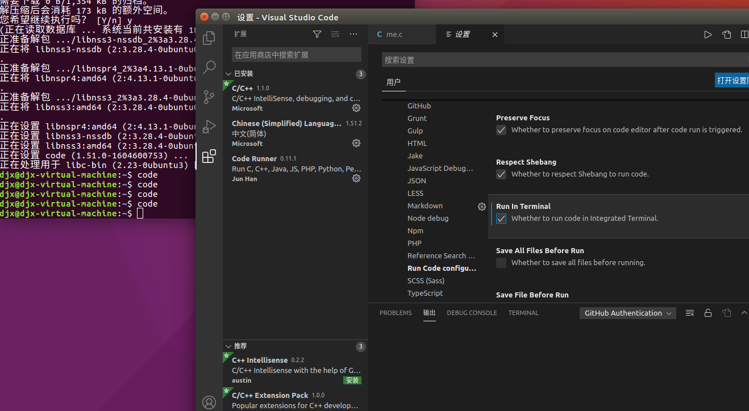Toggle Respect Shebang checkbox
Screen dimensions: 749x411
pos(501,174)
